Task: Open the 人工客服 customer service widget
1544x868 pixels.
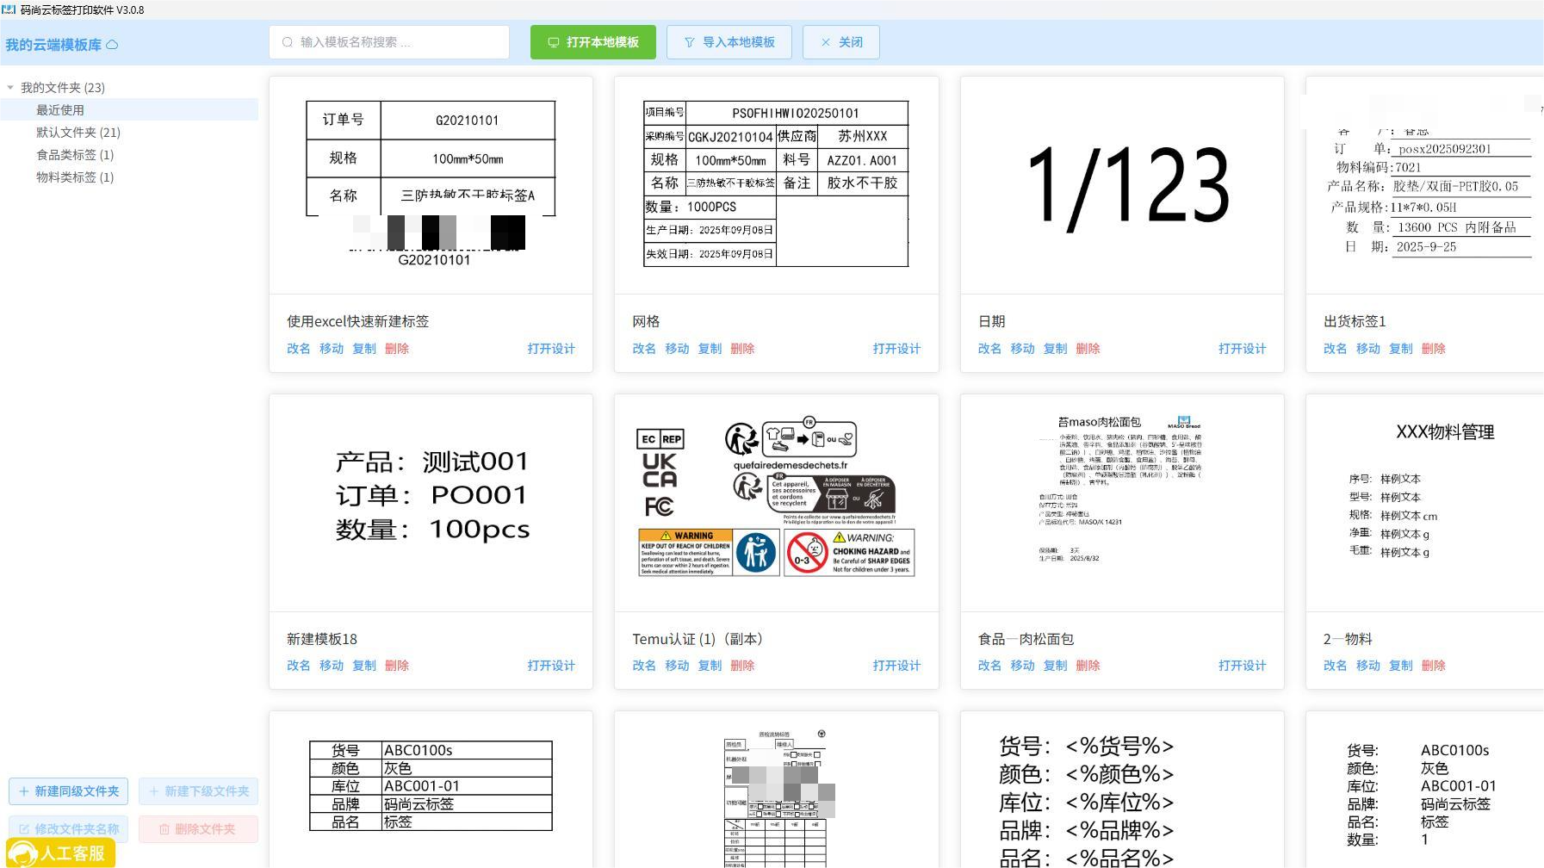Action: 60,852
